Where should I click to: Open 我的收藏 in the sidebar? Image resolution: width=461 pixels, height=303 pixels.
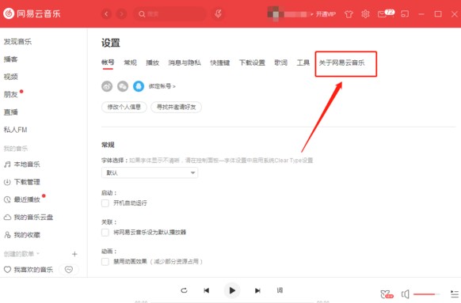(x=22, y=235)
